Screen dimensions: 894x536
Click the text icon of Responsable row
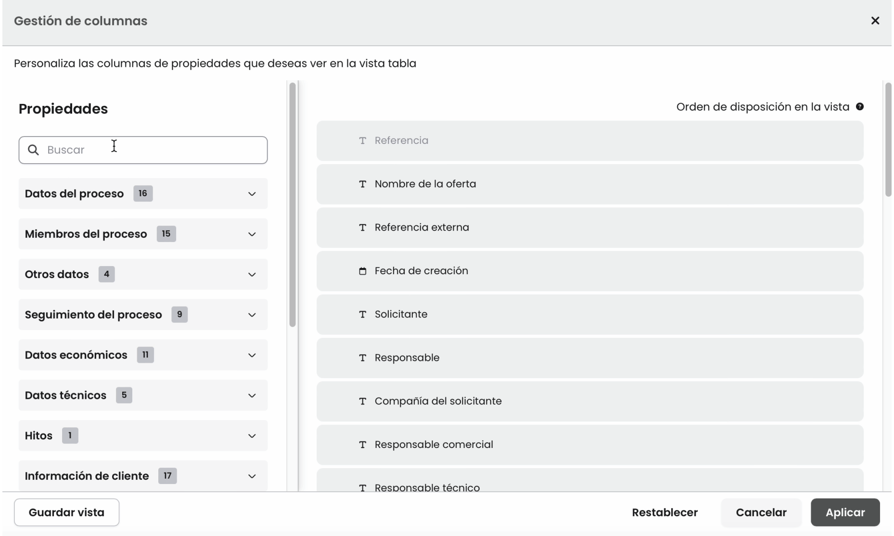tap(363, 358)
